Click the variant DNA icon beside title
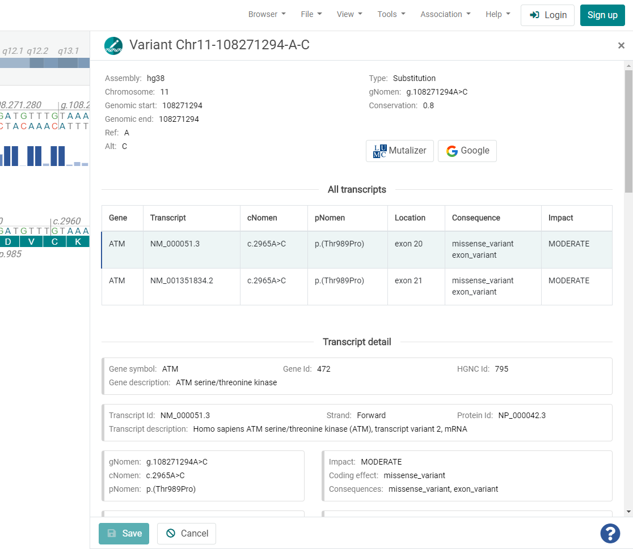This screenshot has height=549, width=633. click(x=113, y=45)
